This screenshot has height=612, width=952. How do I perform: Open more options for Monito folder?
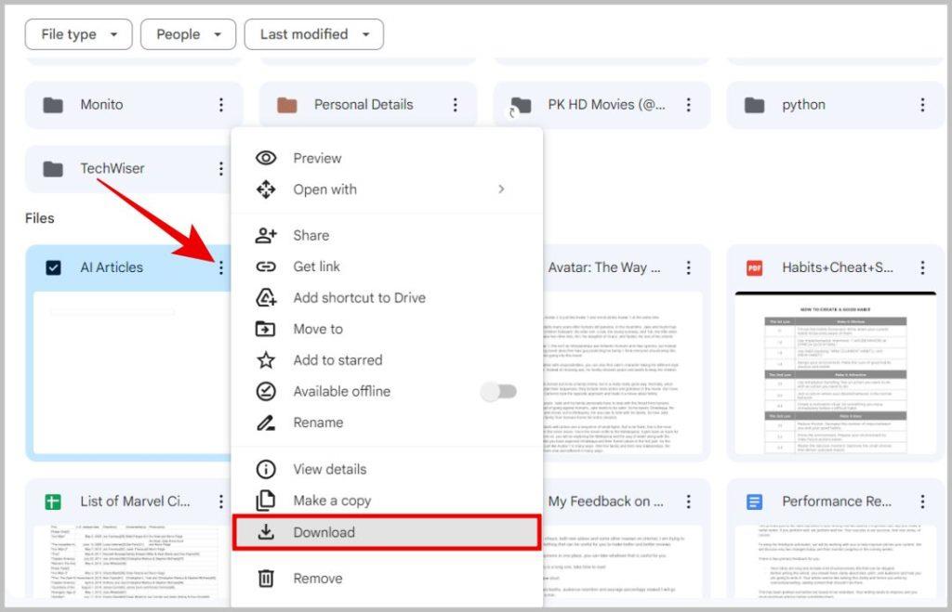(221, 105)
